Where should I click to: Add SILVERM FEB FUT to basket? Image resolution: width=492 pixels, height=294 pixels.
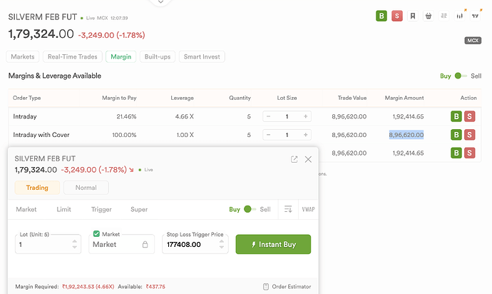[x=428, y=16]
